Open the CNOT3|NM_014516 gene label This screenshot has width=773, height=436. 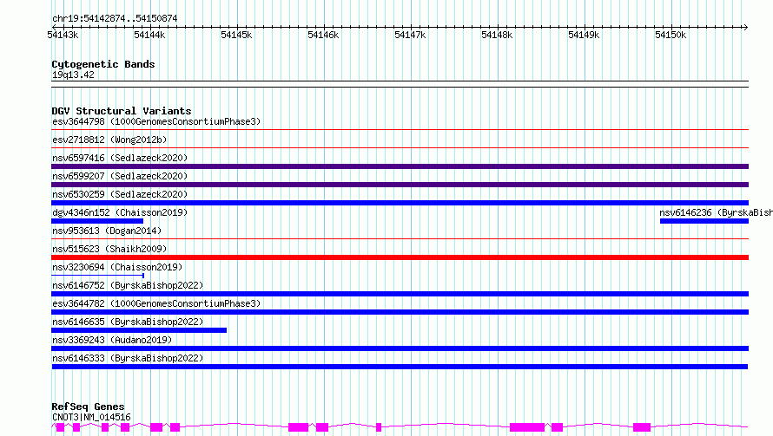point(91,417)
